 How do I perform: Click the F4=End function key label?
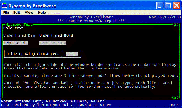[98, 101]
